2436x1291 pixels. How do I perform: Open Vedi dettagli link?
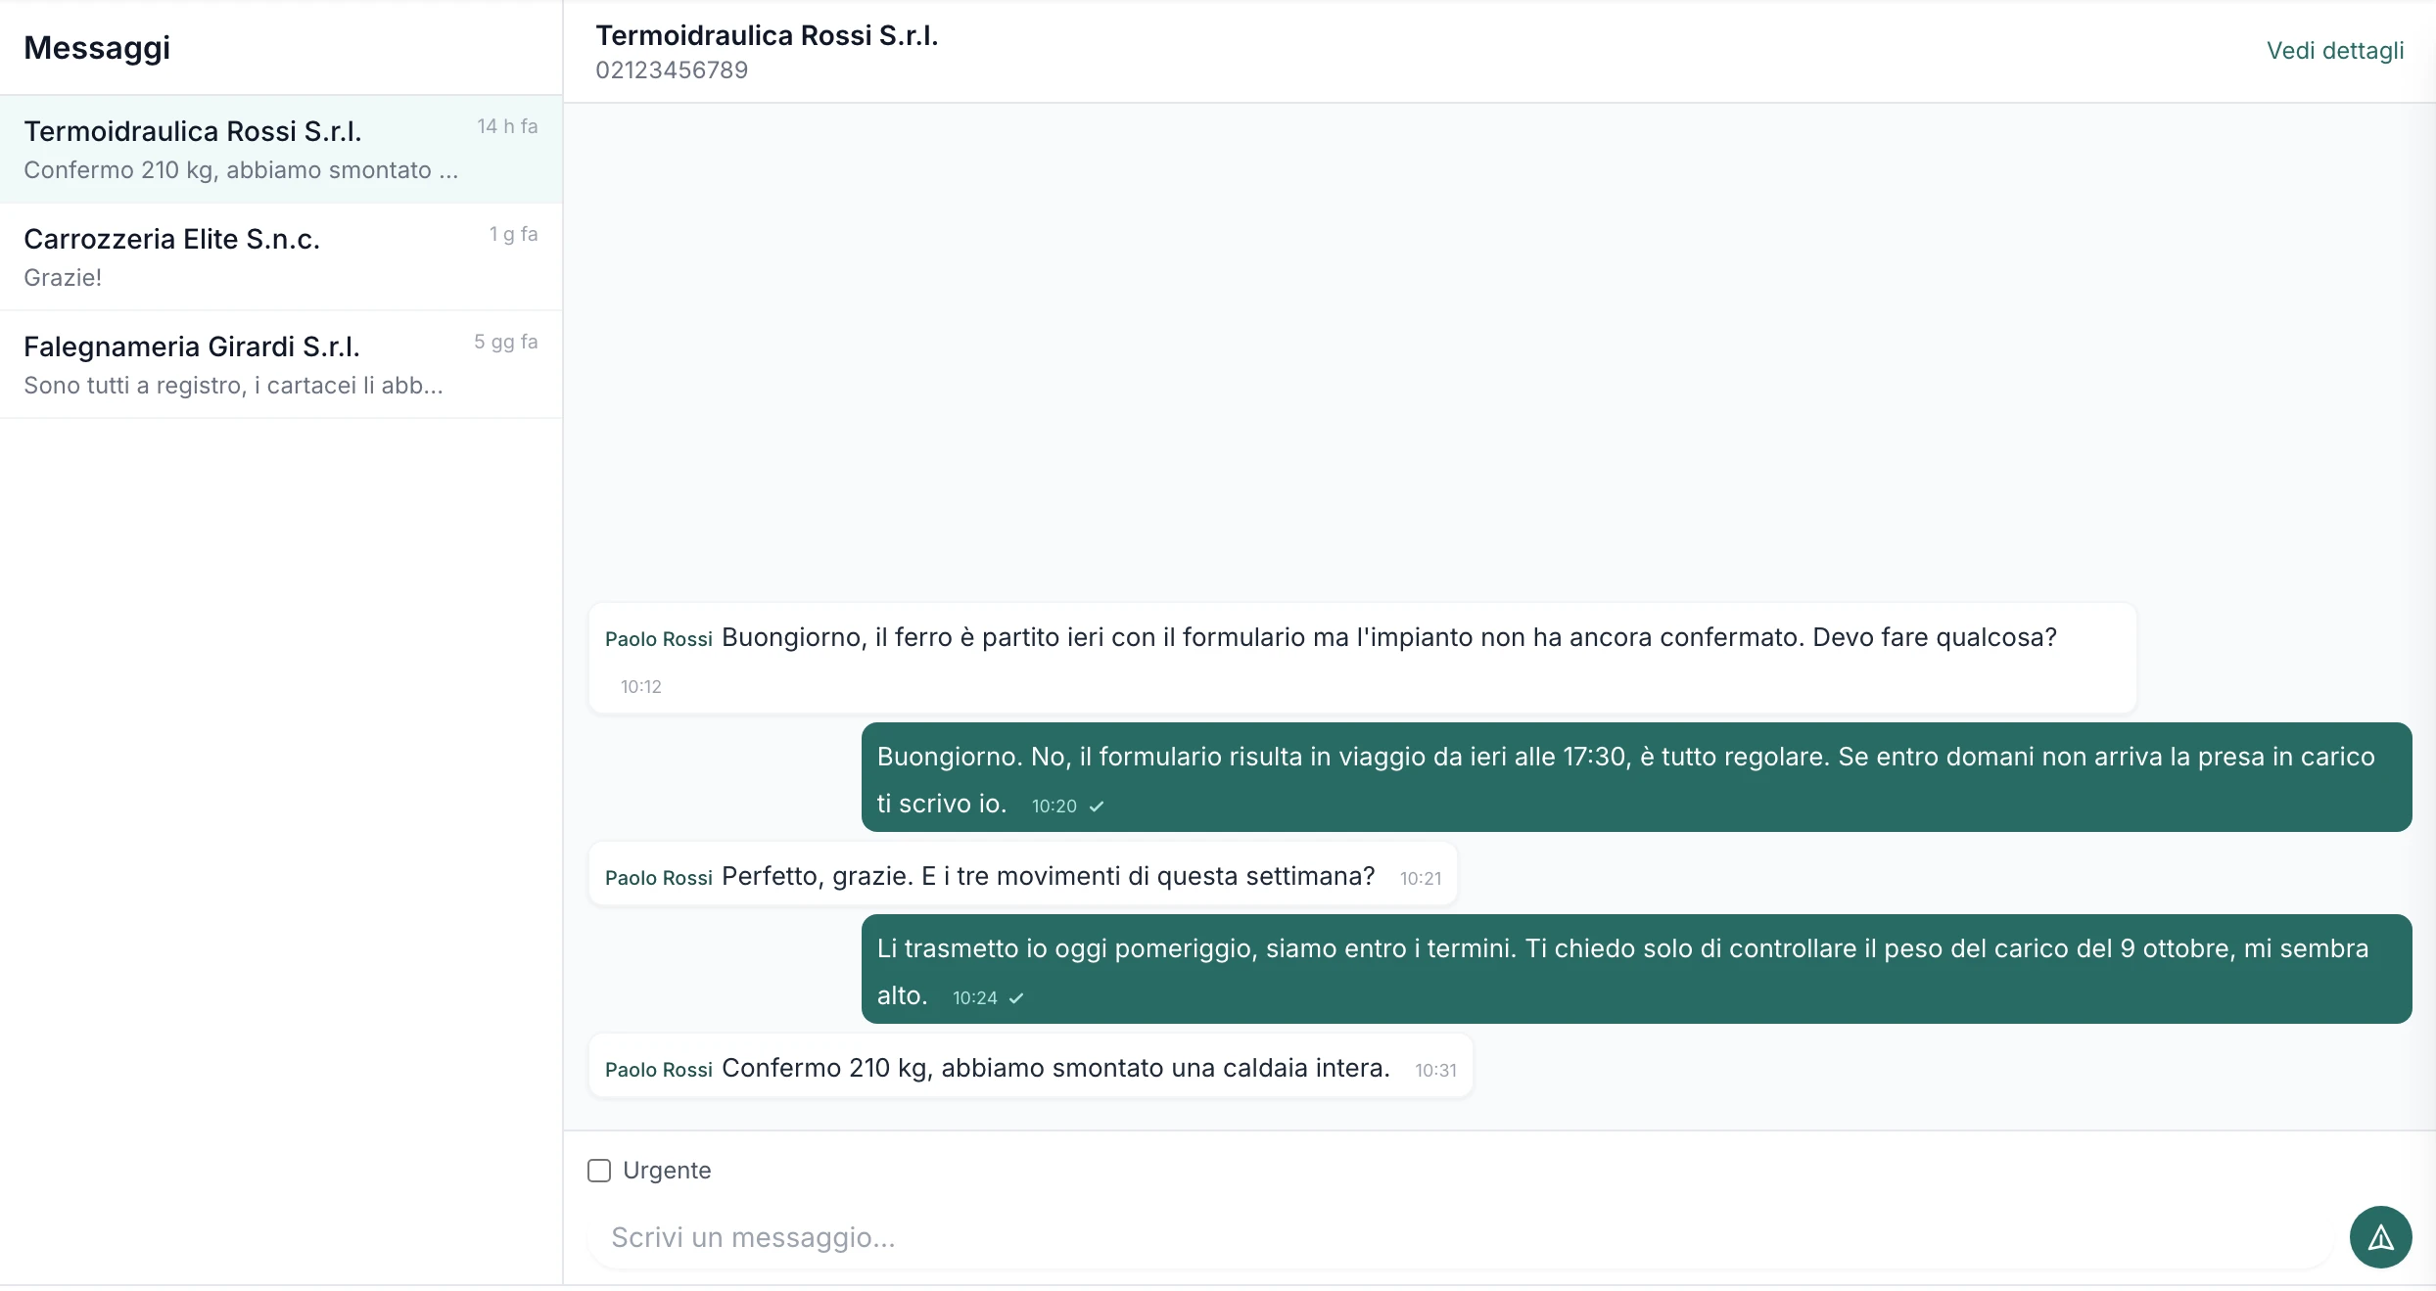(x=2335, y=51)
